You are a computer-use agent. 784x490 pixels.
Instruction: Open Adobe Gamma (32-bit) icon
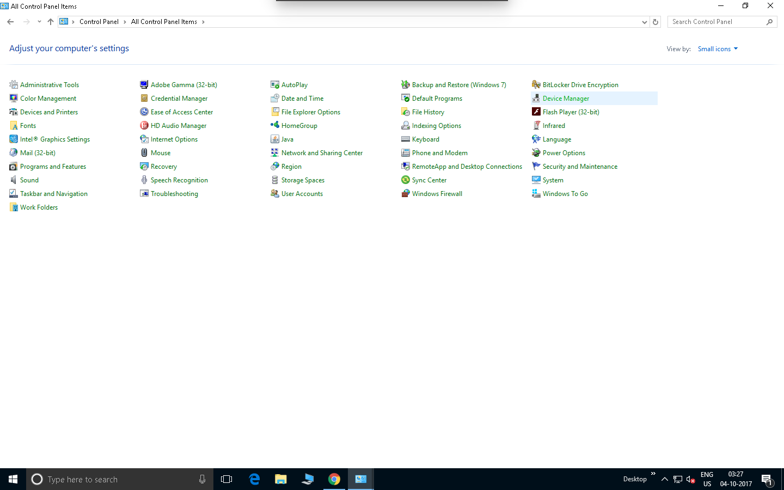click(144, 84)
